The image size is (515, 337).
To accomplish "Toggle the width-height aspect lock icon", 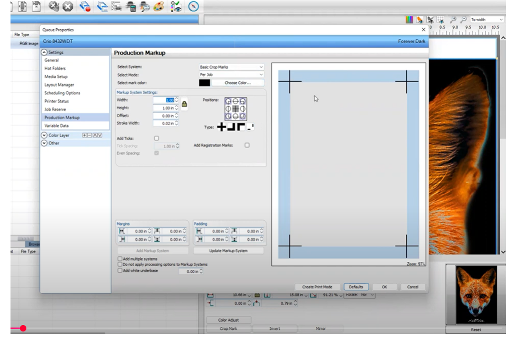I will [x=184, y=104].
